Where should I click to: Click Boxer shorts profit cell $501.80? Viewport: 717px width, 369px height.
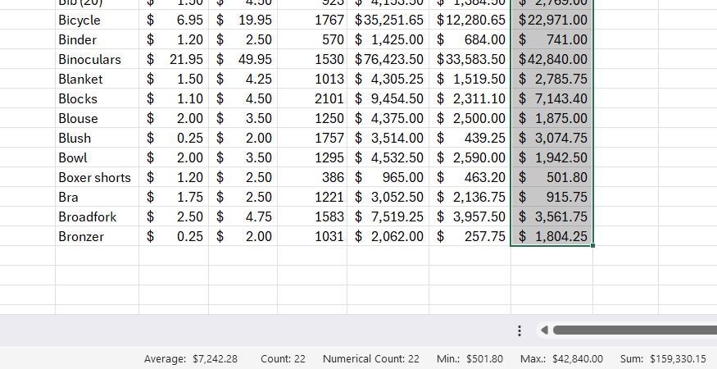tap(552, 178)
